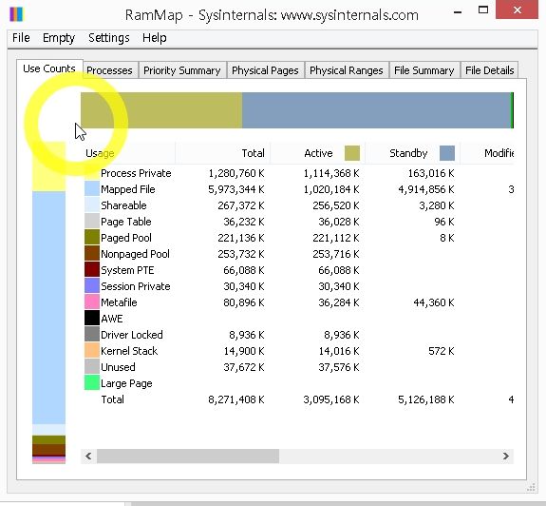Click Mapped File segment in vertical usage bar

point(48,307)
